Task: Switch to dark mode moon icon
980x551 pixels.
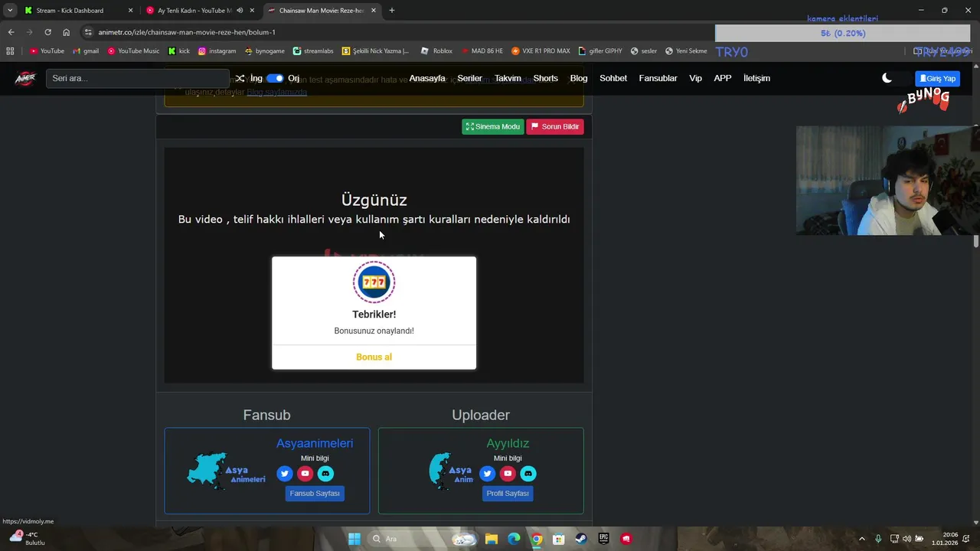Action: (887, 78)
